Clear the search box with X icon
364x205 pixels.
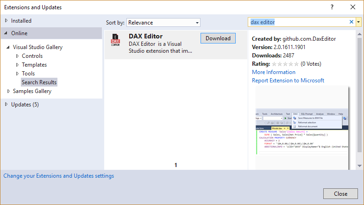pyautogui.click(x=351, y=22)
